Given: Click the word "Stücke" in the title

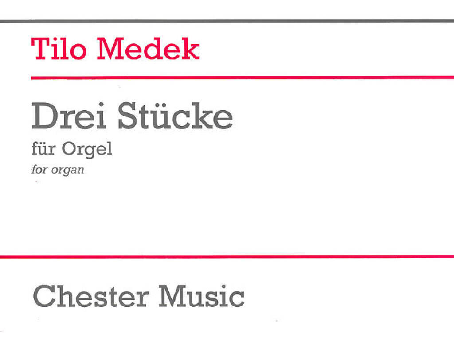Looking at the screenshot, I should [176, 117].
